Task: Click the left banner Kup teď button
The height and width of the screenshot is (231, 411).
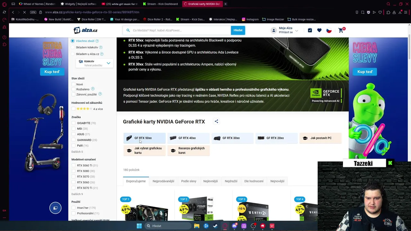Action: tap(52, 72)
